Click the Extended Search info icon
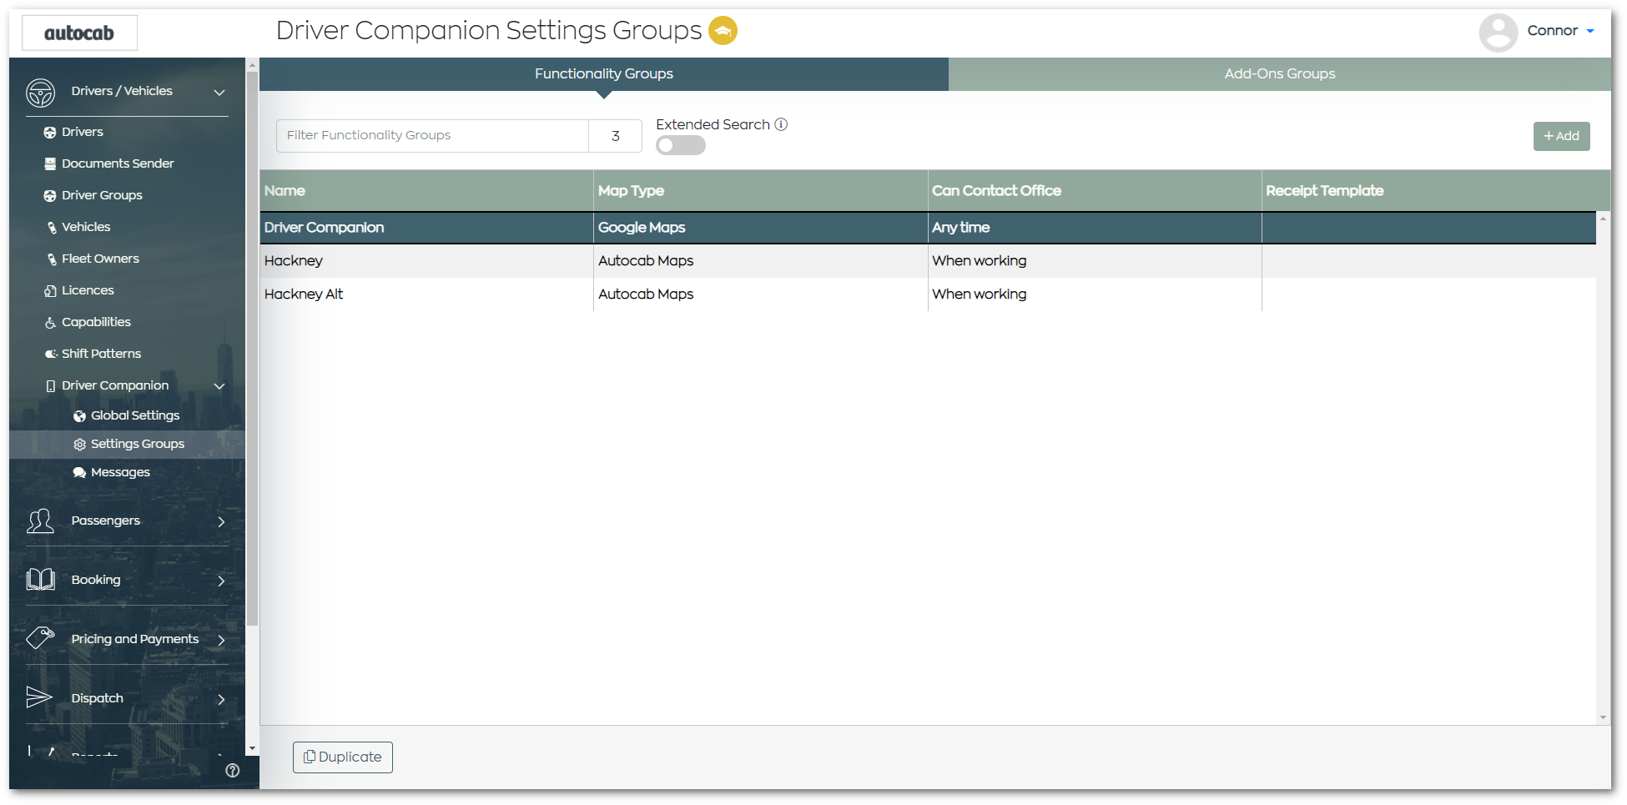Viewport: 1627px width, 805px height. 781,124
